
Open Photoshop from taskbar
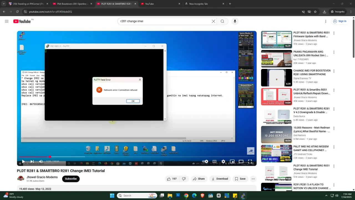(178, 196)
